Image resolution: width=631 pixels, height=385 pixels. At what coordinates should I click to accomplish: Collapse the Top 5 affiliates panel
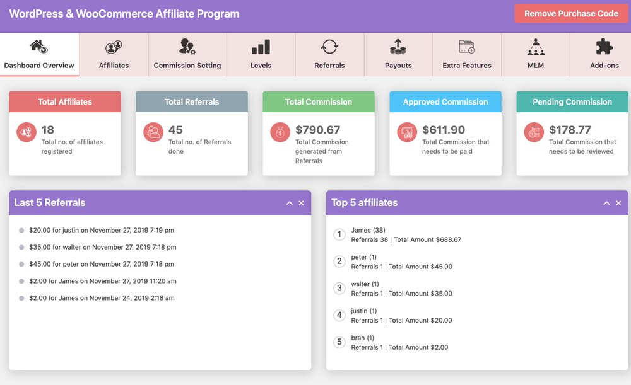pyautogui.click(x=606, y=203)
